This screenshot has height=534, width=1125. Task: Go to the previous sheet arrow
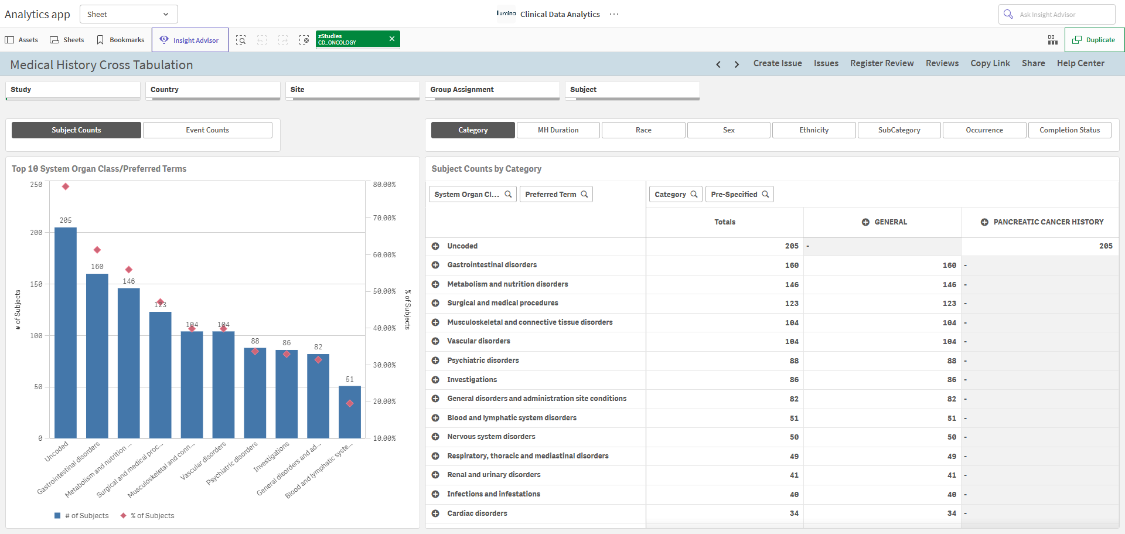(718, 64)
